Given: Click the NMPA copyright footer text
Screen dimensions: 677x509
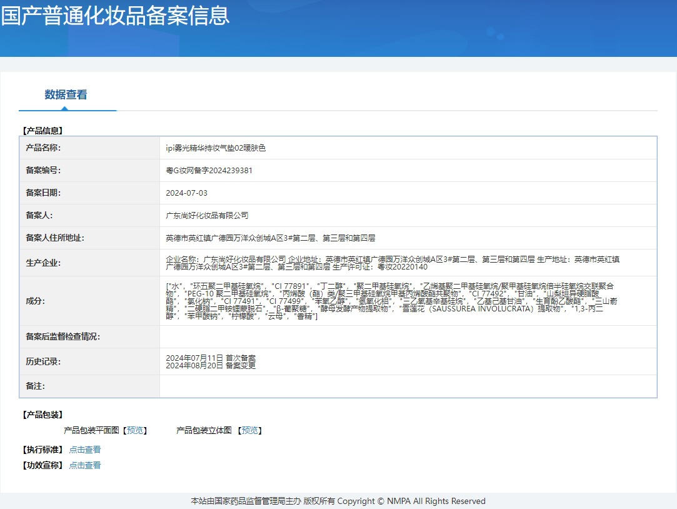Looking at the screenshot, I should pyautogui.click(x=338, y=501).
